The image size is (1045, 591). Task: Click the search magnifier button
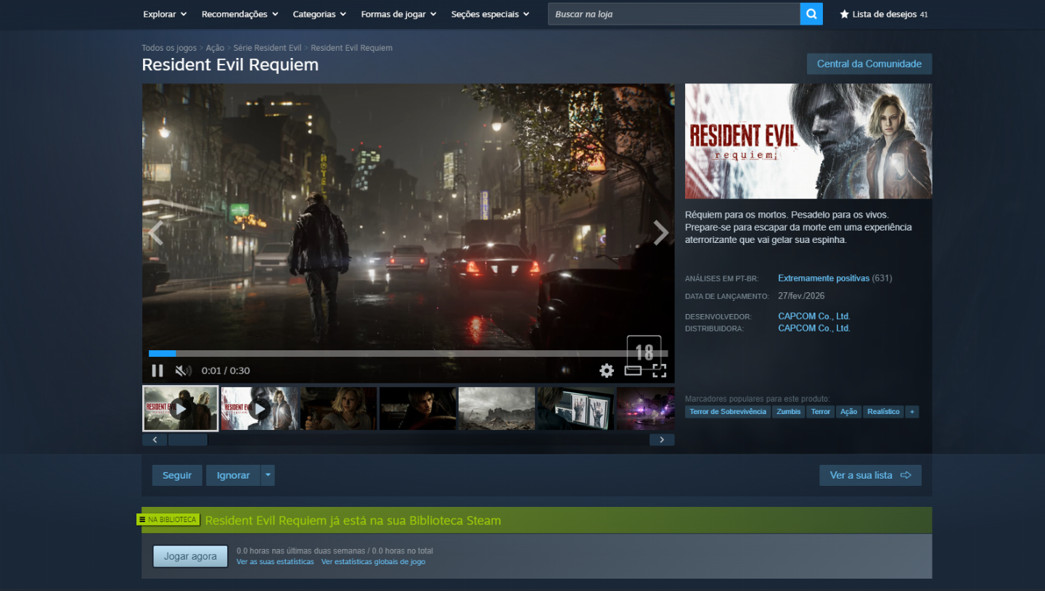[811, 14]
